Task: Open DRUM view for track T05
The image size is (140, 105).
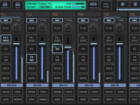Action: pos(109,92)
